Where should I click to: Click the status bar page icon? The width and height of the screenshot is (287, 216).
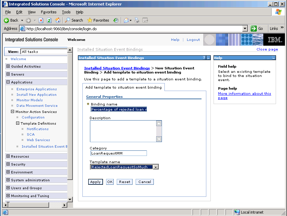(x=5, y=212)
